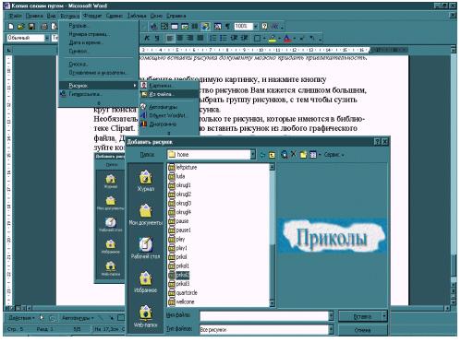Toggle show paragraph marks (¶) icon
This screenshot has height=354, width=473.
click(x=227, y=27)
